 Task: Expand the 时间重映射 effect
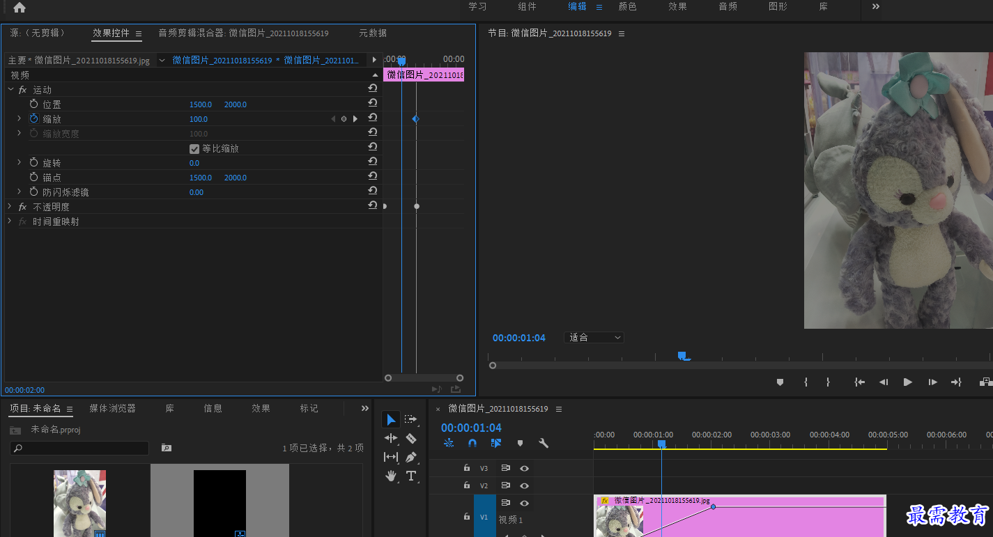10,221
